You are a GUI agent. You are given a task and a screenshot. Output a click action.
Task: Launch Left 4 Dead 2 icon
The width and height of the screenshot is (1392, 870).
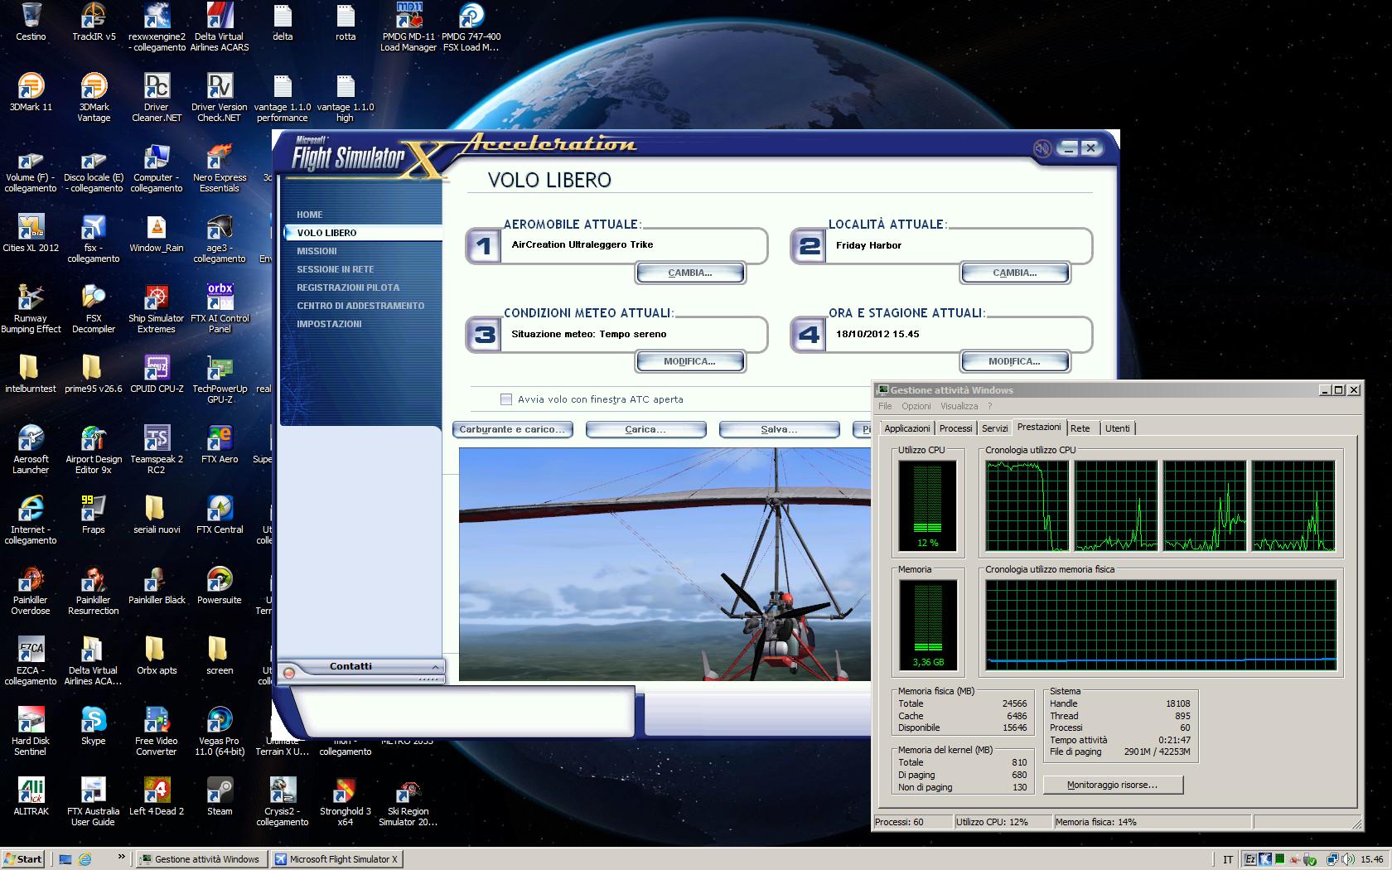[157, 796]
